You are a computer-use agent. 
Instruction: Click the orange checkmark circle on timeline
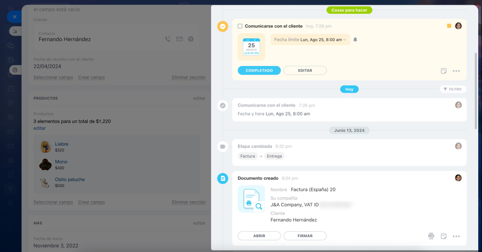point(223,26)
